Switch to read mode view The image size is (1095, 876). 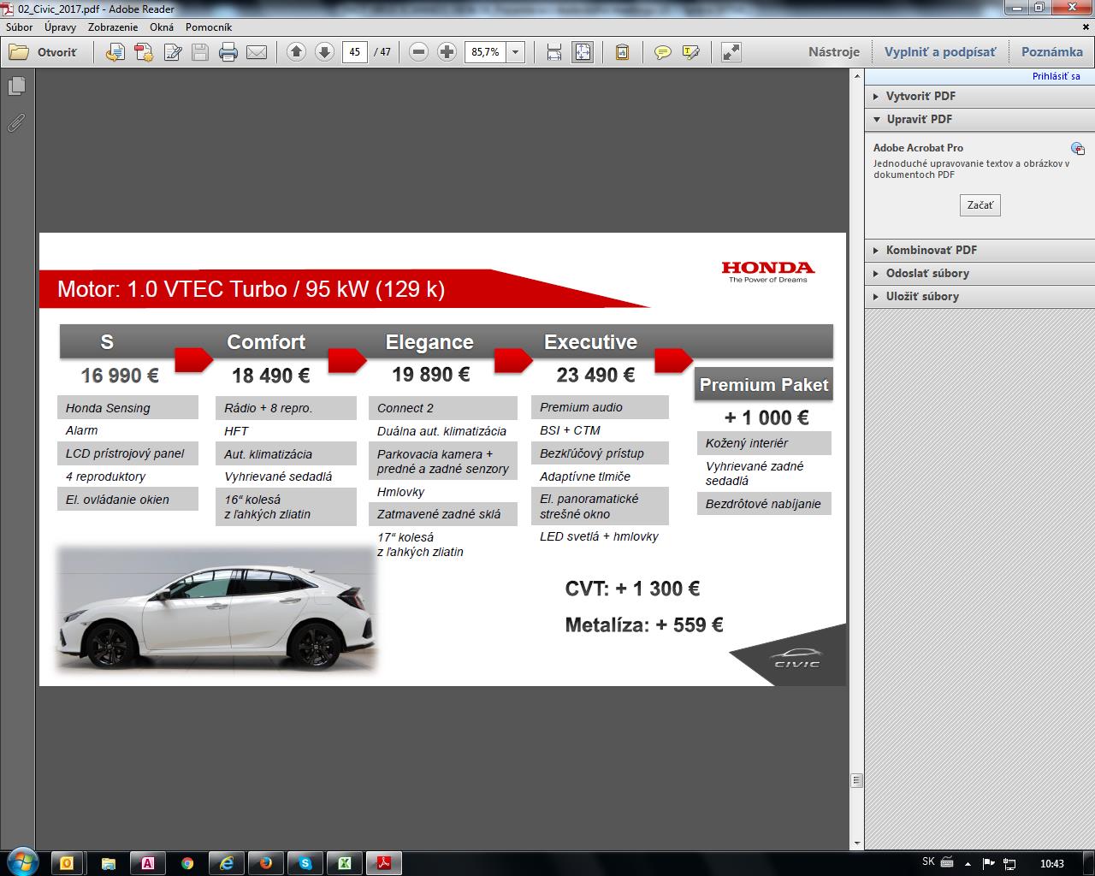pos(731,52)
